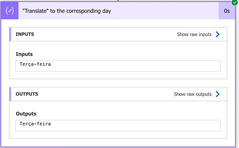Select the Outputs field containing Terça-feira
Image resolution: width=239 pixels, height=148 pixels.
coord(118,125)
